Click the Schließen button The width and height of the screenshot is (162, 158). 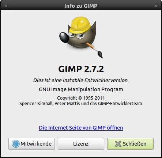(130, 144)
